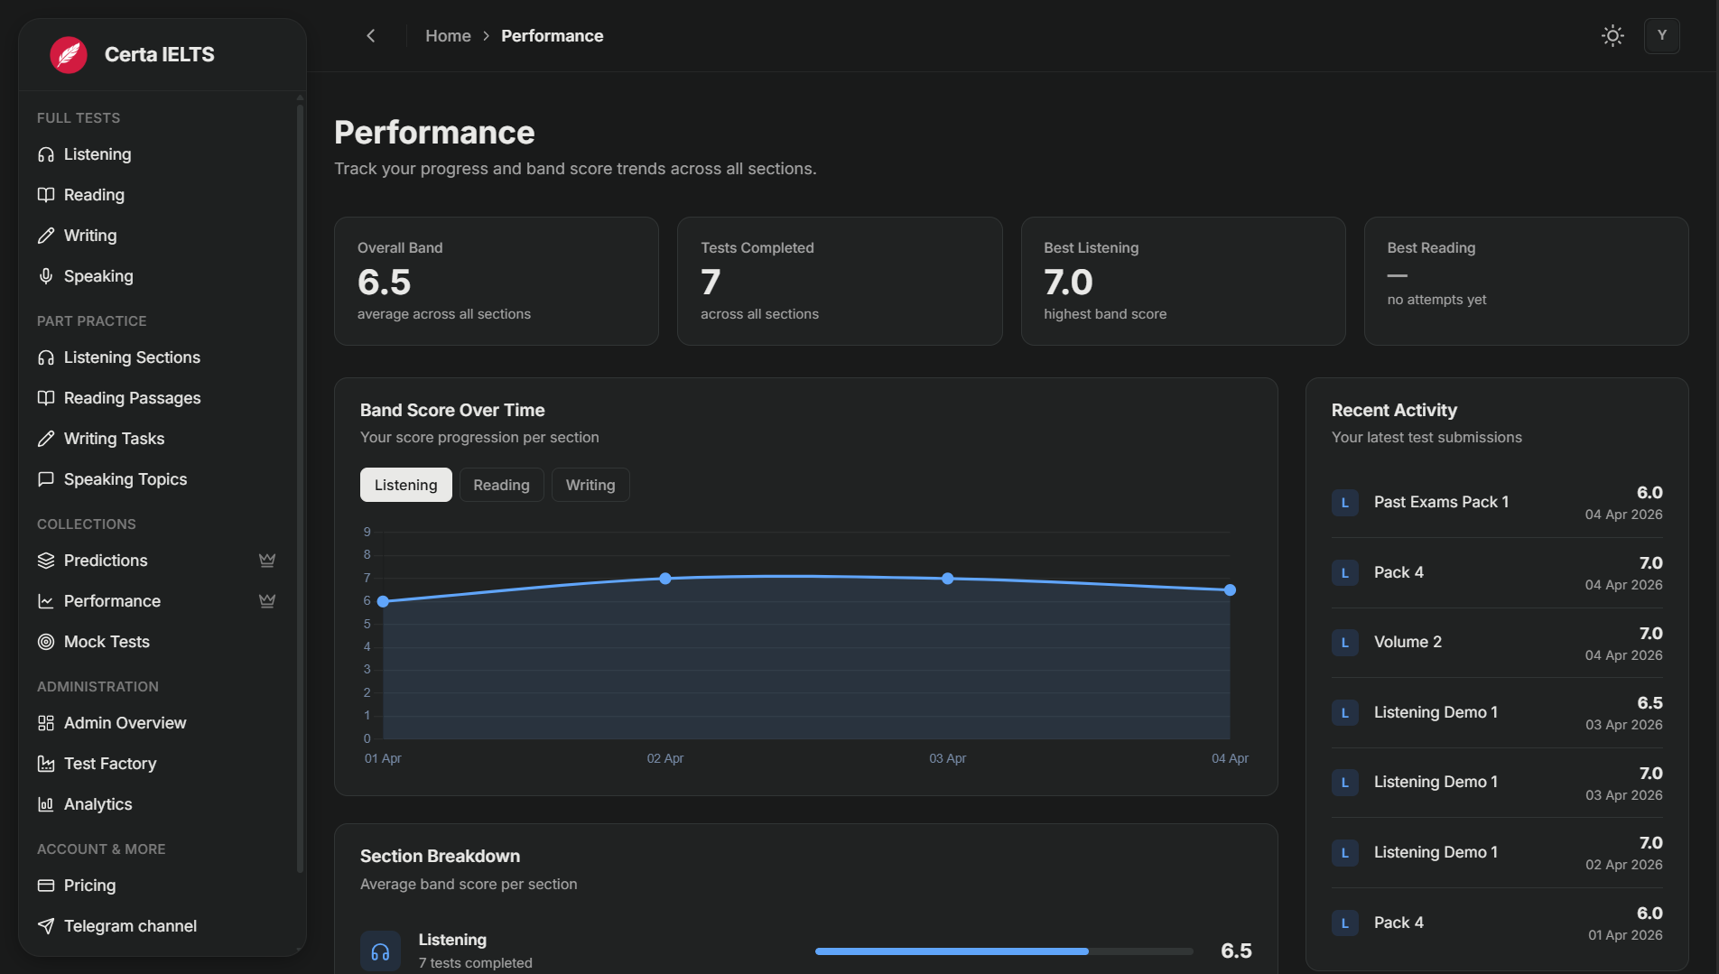Click the Home breadcrumb link

(x=448, y=36)
